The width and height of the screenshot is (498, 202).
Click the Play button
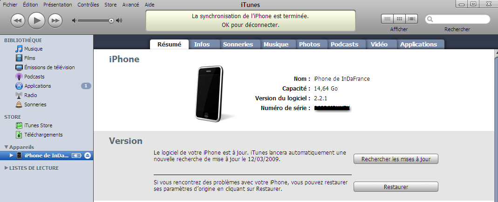point(37,20)
